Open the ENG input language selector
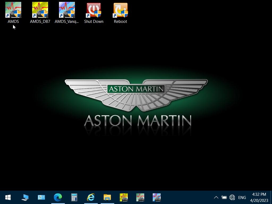 [242, 197]
